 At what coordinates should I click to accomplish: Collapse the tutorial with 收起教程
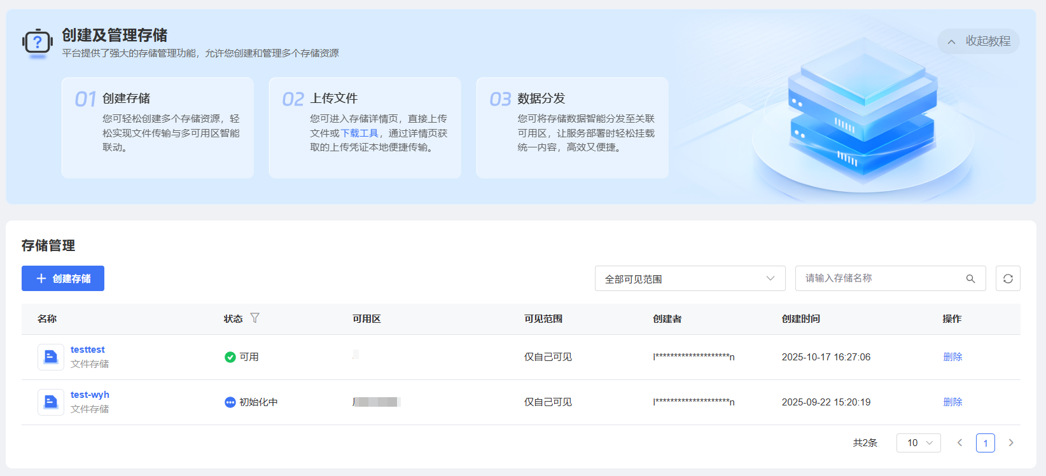(x=979, y=41)
